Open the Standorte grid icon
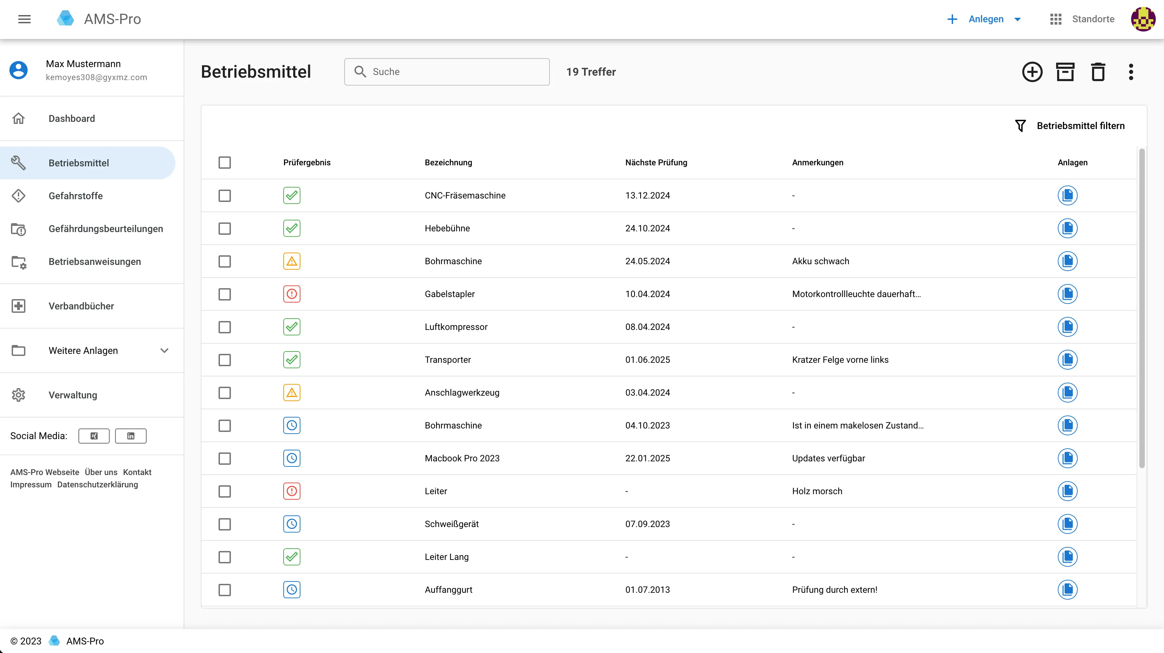 tap(1055, 19)
